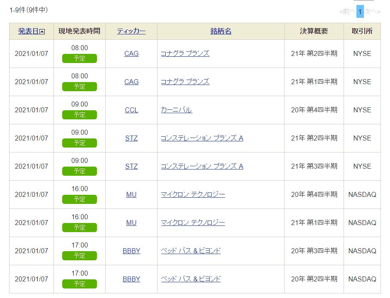Click 予定 badge in STZ 第2四半期 row
The image size is (390, 298).
point(80,143)
